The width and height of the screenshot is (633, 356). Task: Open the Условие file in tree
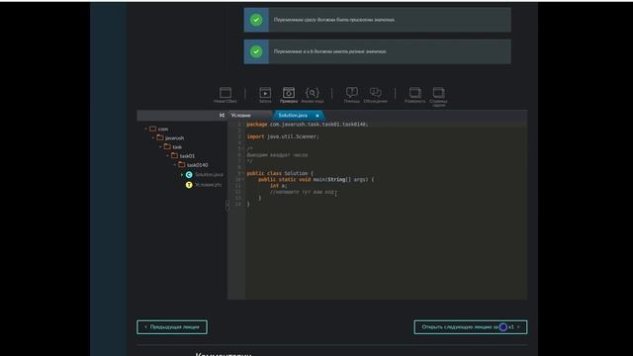[x=209, y=185]
